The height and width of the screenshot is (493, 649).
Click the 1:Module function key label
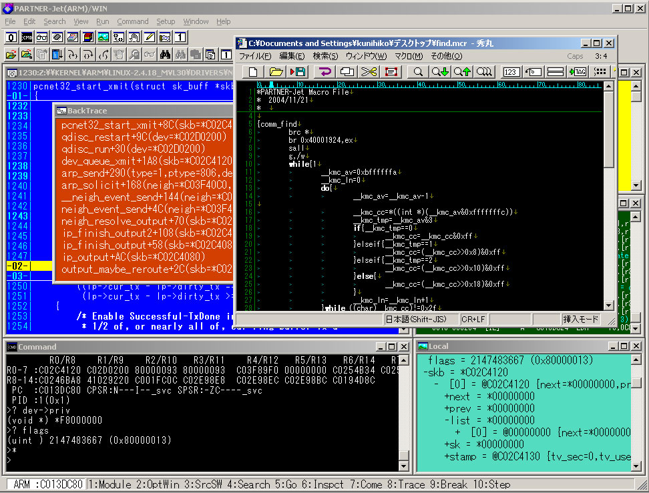point(110,484)
